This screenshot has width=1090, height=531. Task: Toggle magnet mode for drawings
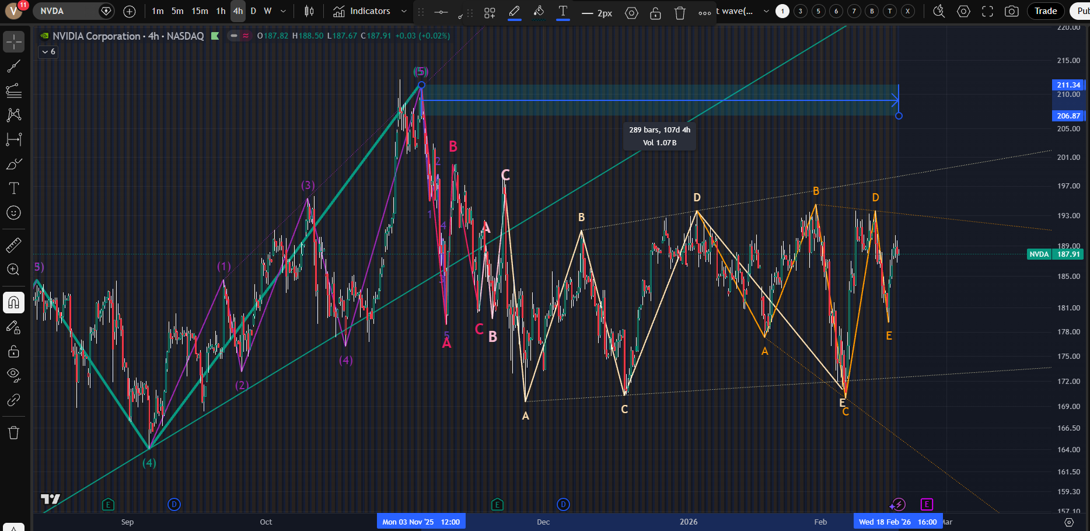point(13,302)
